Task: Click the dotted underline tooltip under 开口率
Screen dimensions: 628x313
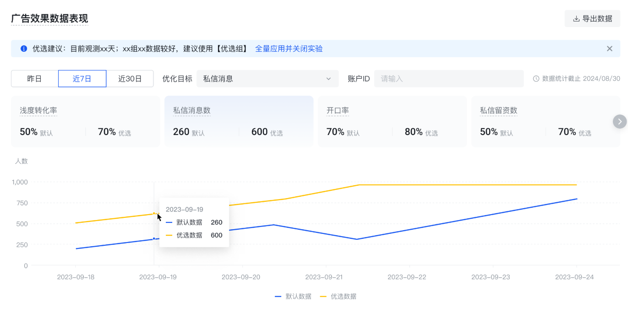Action: point(338,110)
